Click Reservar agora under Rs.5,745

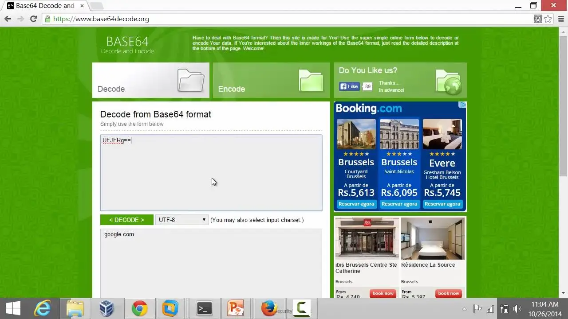pyautogui.click(x=442, y=204)
